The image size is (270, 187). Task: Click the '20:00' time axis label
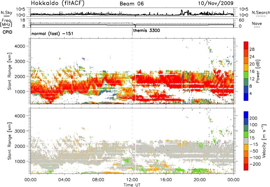(200, 180)
